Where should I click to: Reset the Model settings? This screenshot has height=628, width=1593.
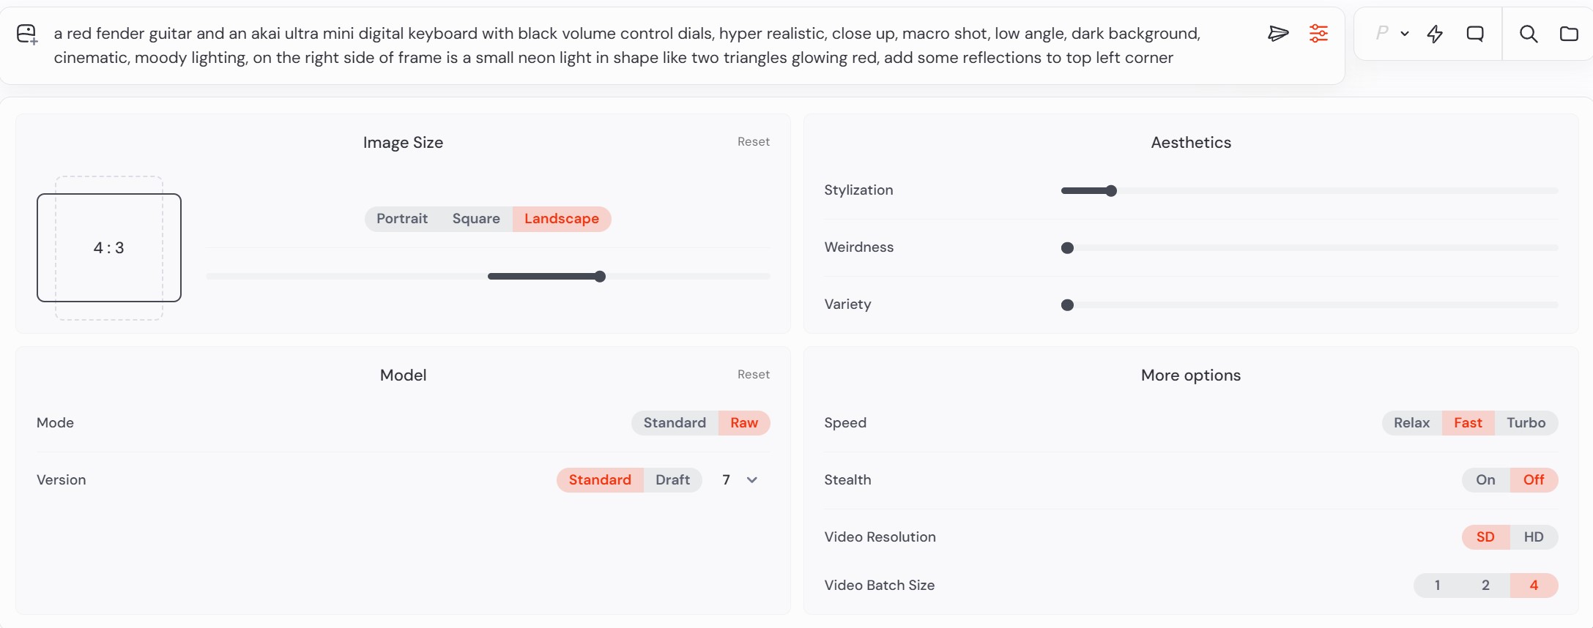pyautogui.click(x=753, y=375)
